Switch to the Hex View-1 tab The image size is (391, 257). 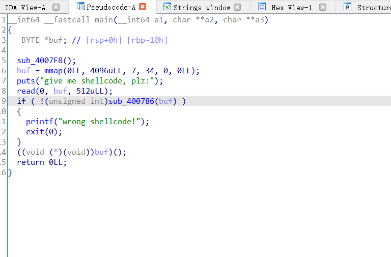click(292, 8)
